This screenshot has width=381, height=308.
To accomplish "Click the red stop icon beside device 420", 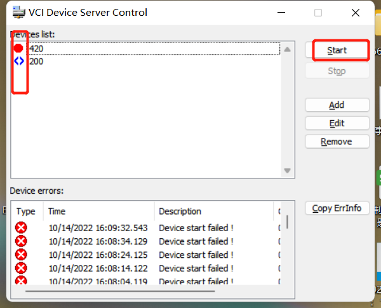I will point(18,48).
